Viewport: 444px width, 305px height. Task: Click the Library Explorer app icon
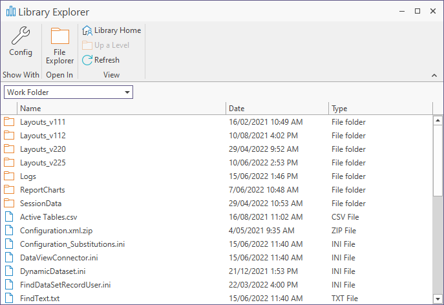[11, 12]
